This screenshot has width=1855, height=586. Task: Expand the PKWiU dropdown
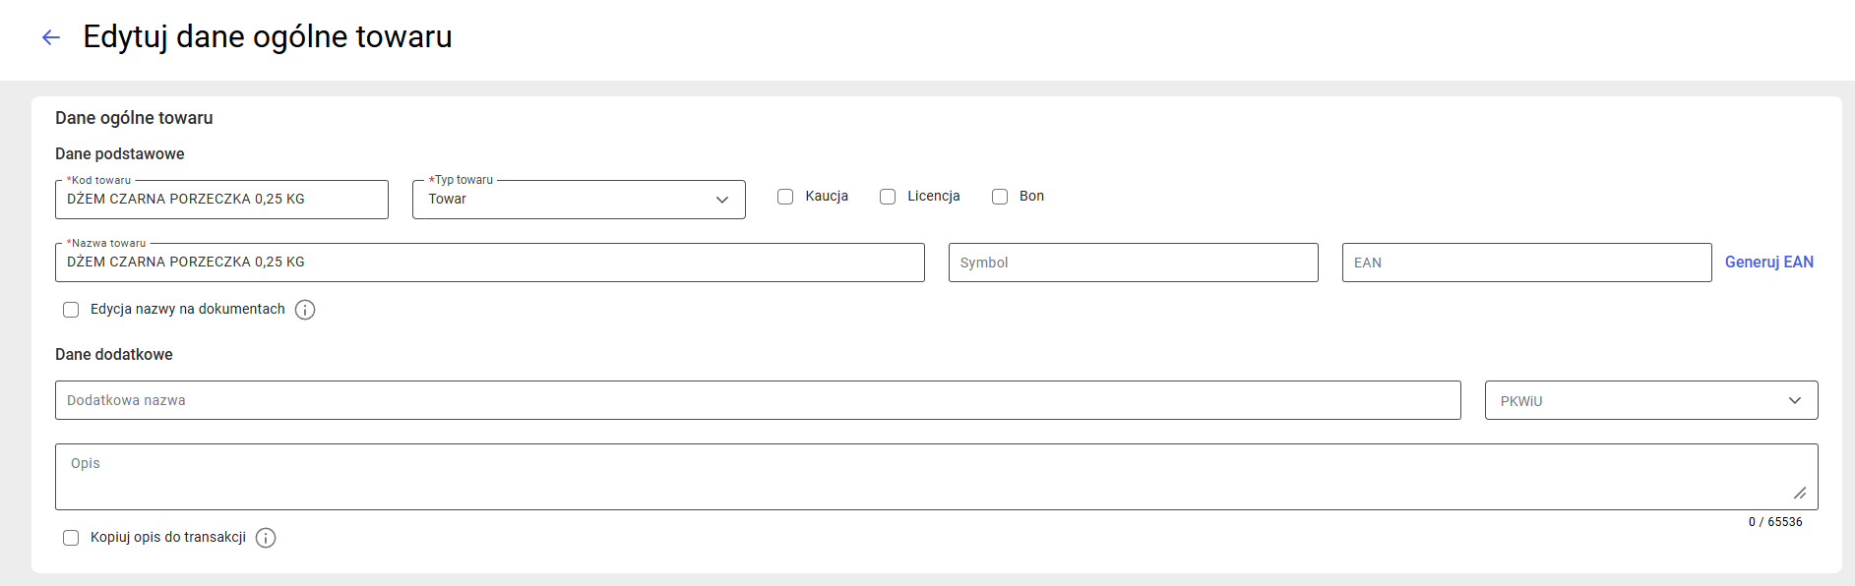(1650, 400)
